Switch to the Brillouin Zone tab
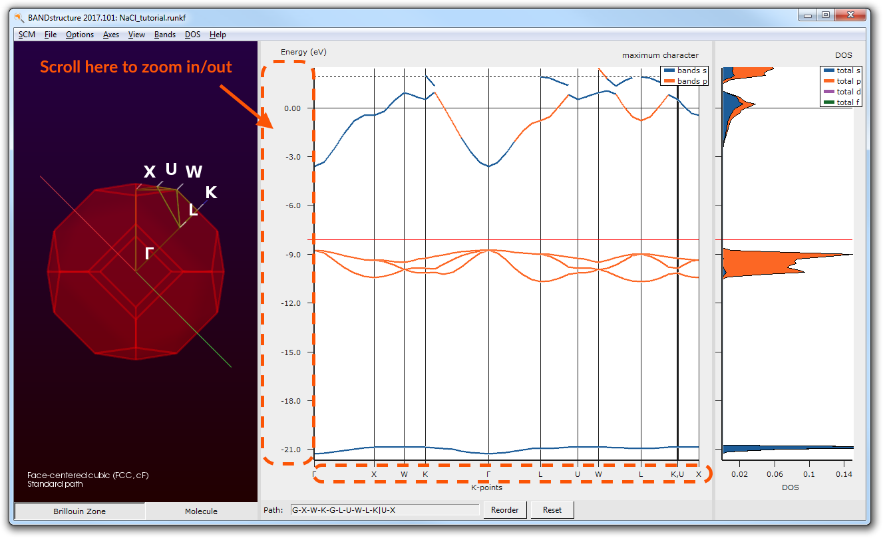The width and height of the screenshot is (883, 538). (79, 511)
